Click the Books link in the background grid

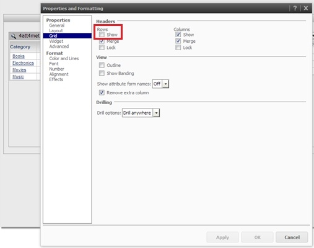pos(19,56)
